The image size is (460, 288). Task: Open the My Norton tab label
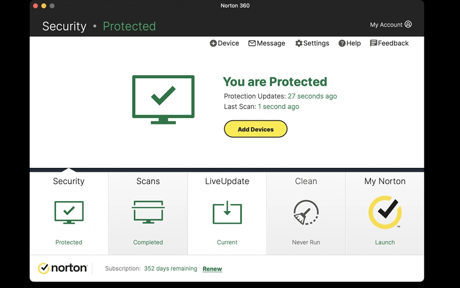[385, 181]
